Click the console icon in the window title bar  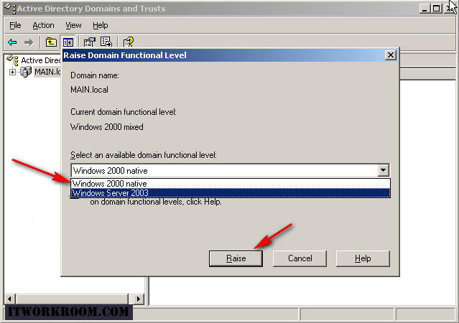tap(10, 8)
